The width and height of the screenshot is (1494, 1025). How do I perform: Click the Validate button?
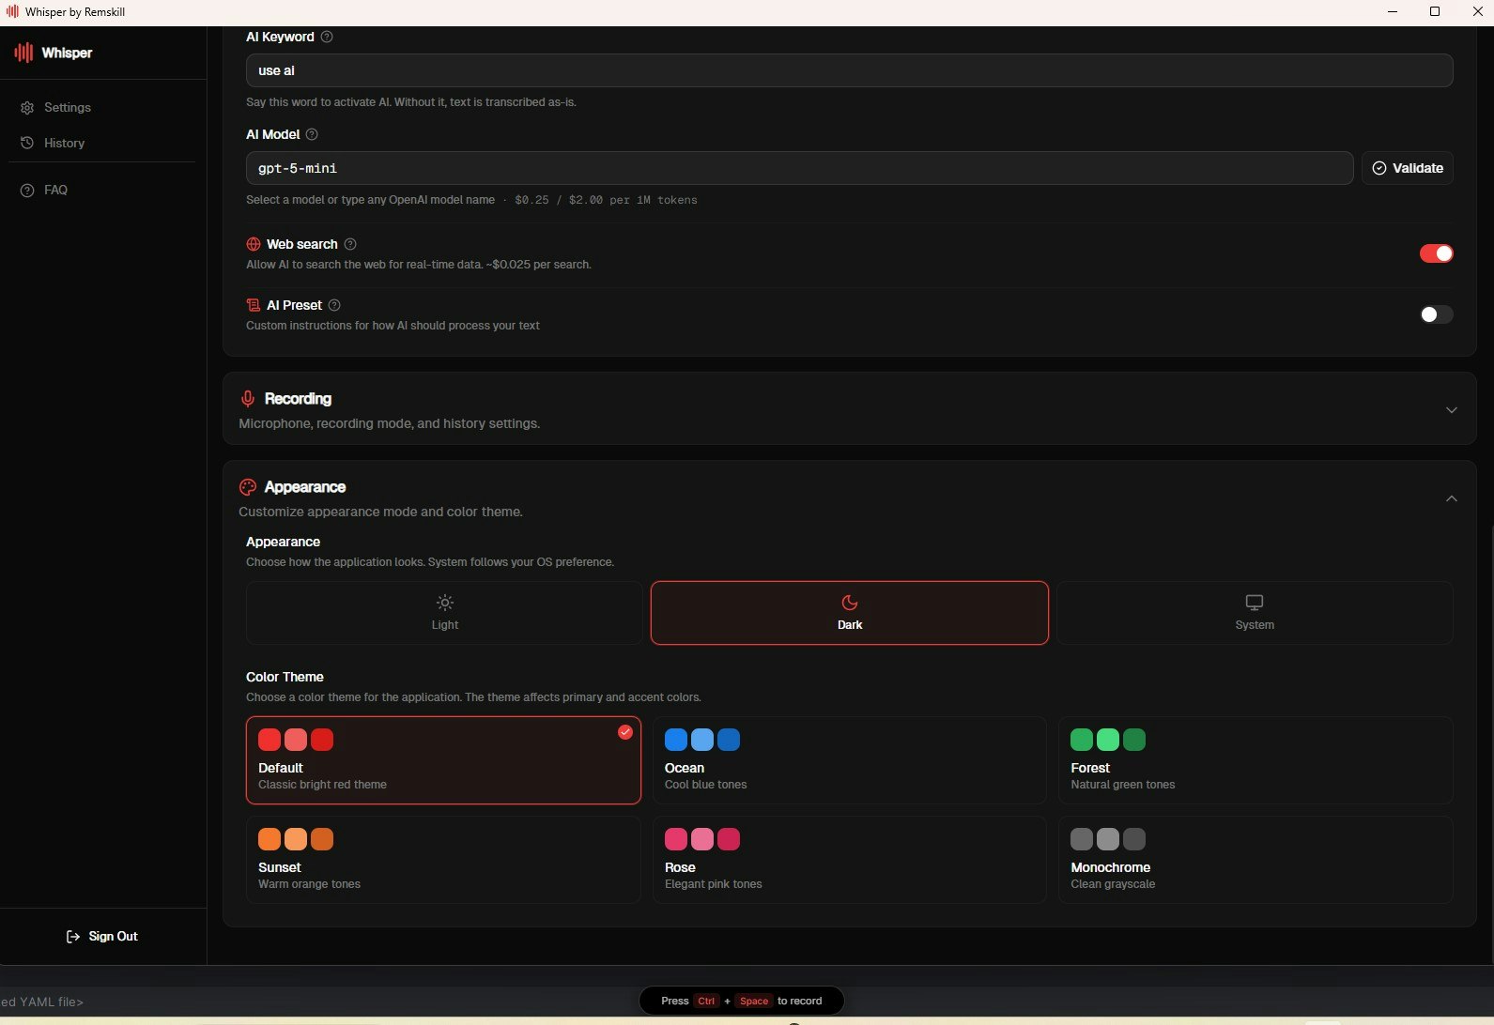(x=1408, y=168)
